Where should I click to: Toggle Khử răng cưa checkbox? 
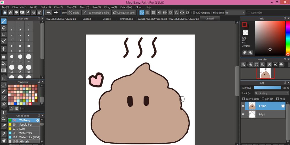click(194, 13)
